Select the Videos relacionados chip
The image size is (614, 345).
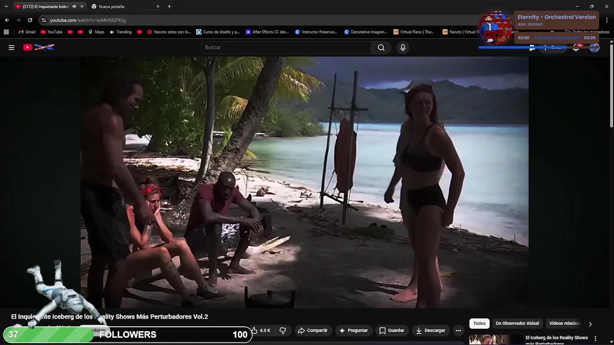565,323
